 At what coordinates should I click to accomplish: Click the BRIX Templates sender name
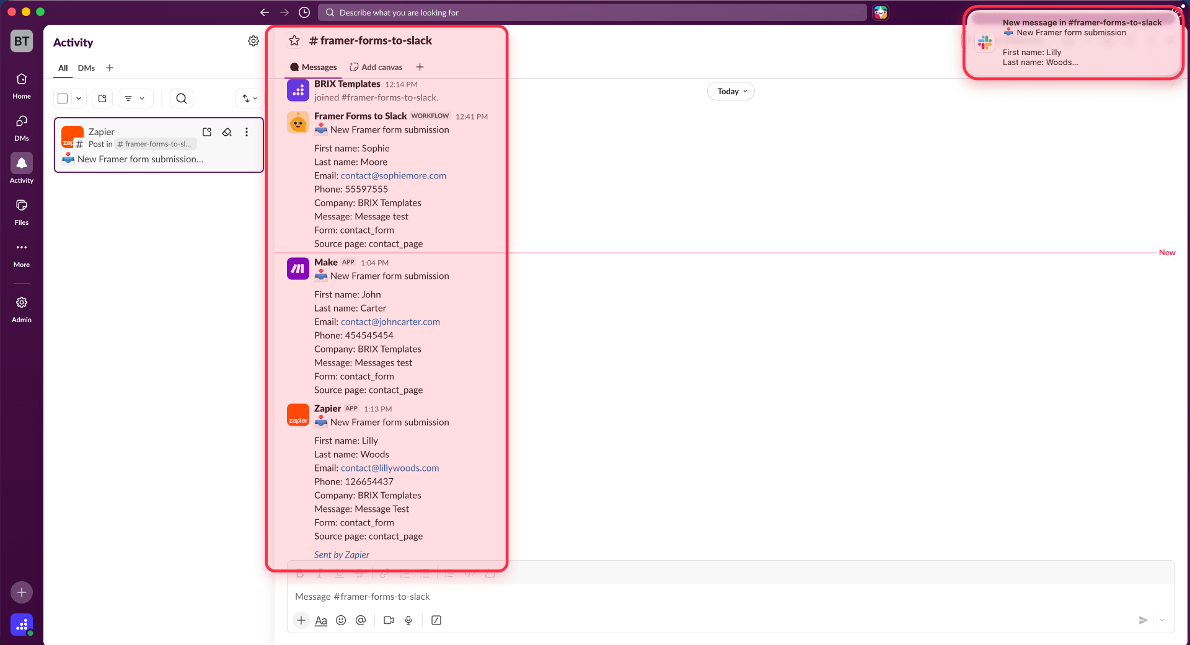click(347, 84)
